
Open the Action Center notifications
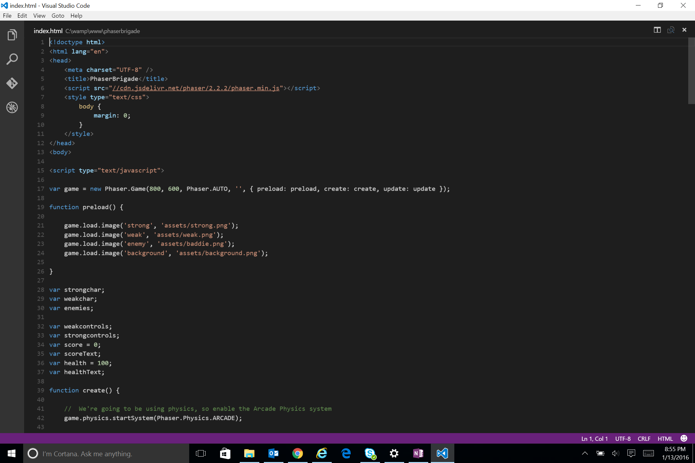[631, 453]
